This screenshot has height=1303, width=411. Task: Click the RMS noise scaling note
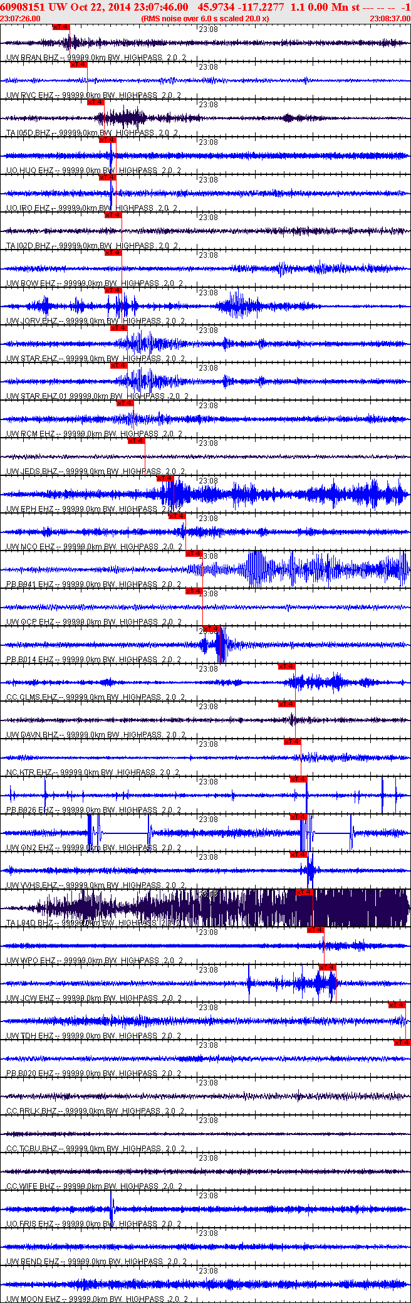205,19
